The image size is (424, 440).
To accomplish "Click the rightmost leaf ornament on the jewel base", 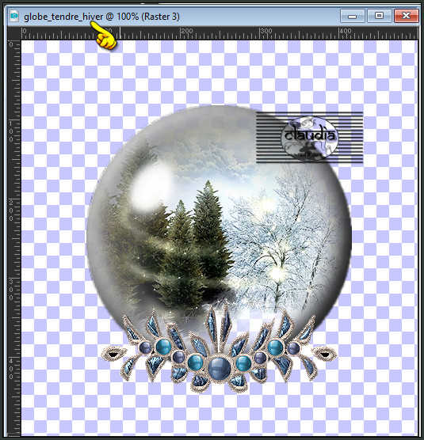I will click(x=324, y=354).
